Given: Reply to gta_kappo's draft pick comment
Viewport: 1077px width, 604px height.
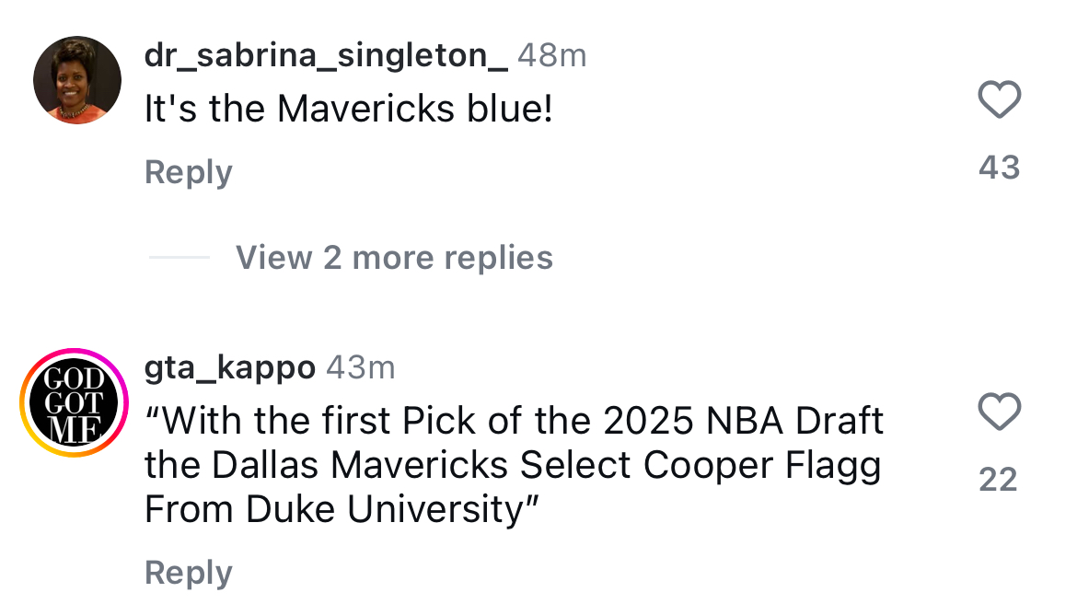Looking at the screenshot, I should pos(188,572).
